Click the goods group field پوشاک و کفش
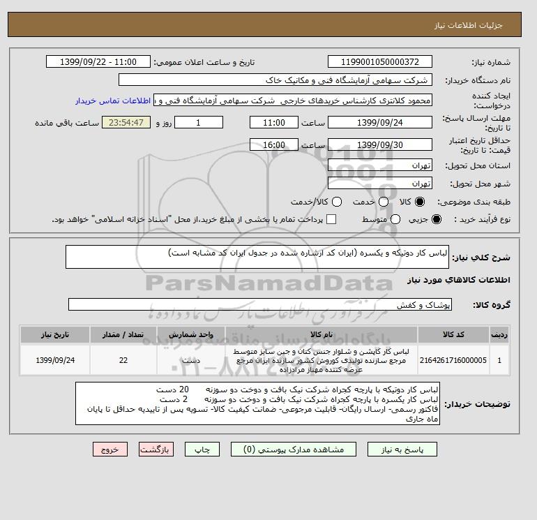 [x=260, y=304]
